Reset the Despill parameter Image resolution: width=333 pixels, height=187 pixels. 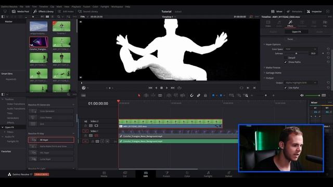(x=328, y=58)
